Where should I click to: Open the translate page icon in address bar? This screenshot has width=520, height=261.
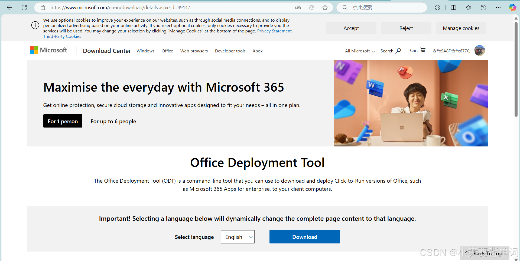point(298,8)
